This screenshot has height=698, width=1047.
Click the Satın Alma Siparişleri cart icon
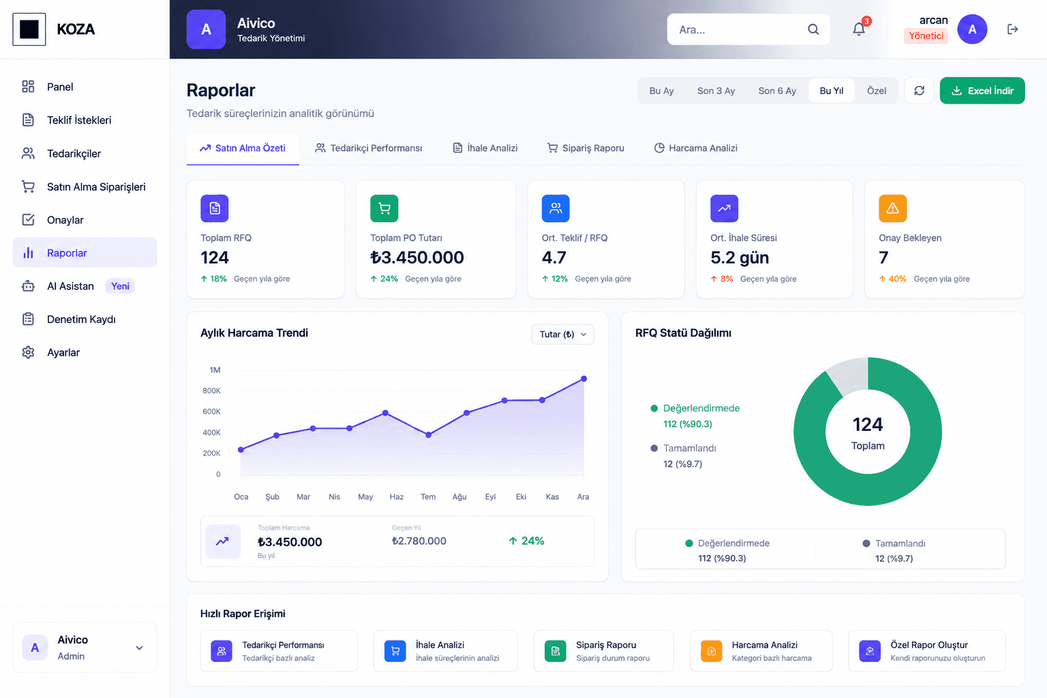pyautogui.click(x=28, y=187)
